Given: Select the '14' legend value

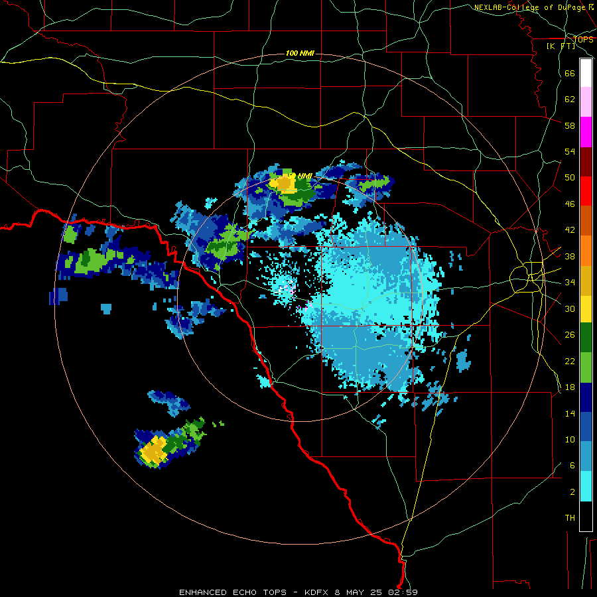Looking at the screenshot, I should (570, 413).
